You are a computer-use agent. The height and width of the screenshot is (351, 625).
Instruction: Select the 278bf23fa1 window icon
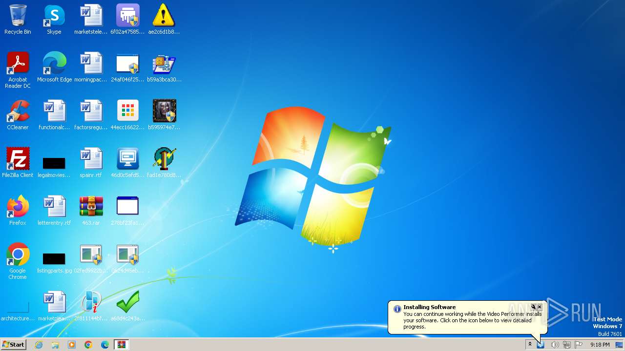127,211
